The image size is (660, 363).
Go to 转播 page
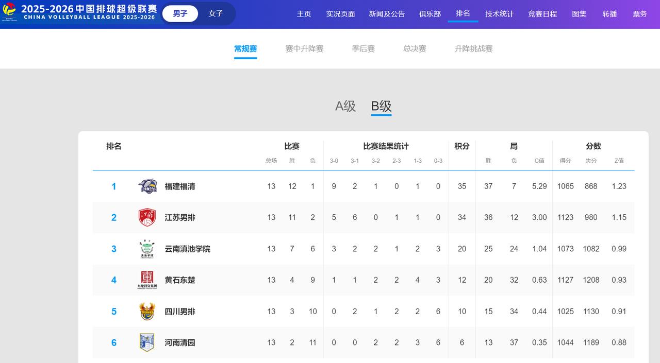(x=609, y=14)
